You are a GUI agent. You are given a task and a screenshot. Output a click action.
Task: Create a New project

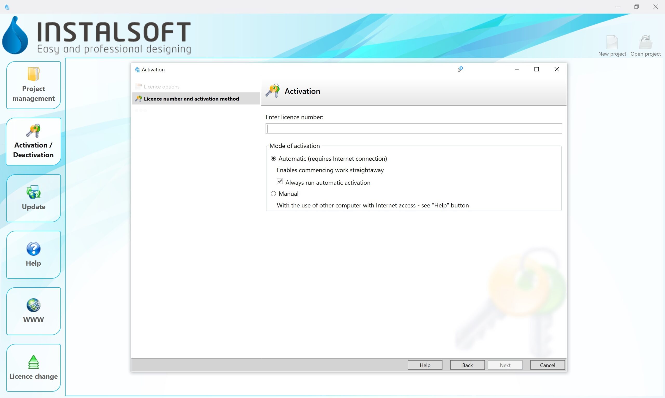click(612, 46)
